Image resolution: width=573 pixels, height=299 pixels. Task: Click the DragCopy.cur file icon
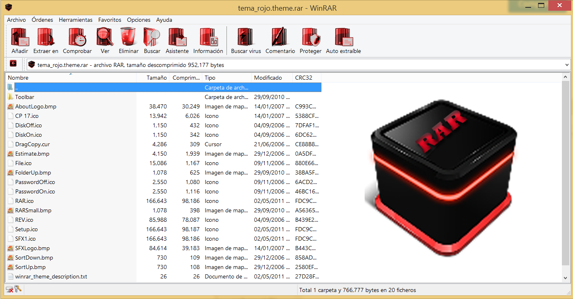coord(10,144)
